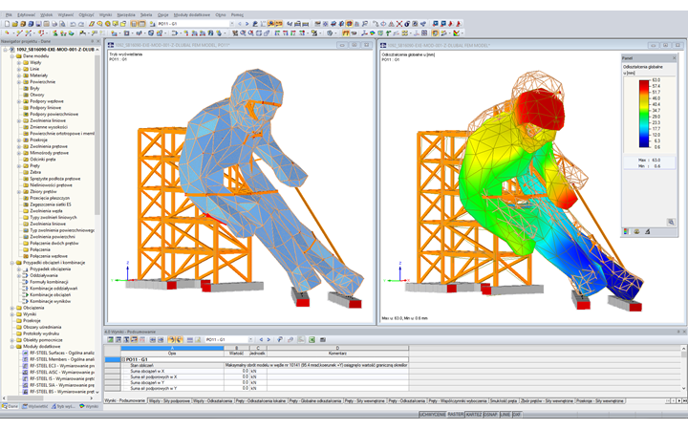Screen dimensions: 688x430
Task: Click the RF-STEEL EC3 module icon
Action: pos(26,365)
